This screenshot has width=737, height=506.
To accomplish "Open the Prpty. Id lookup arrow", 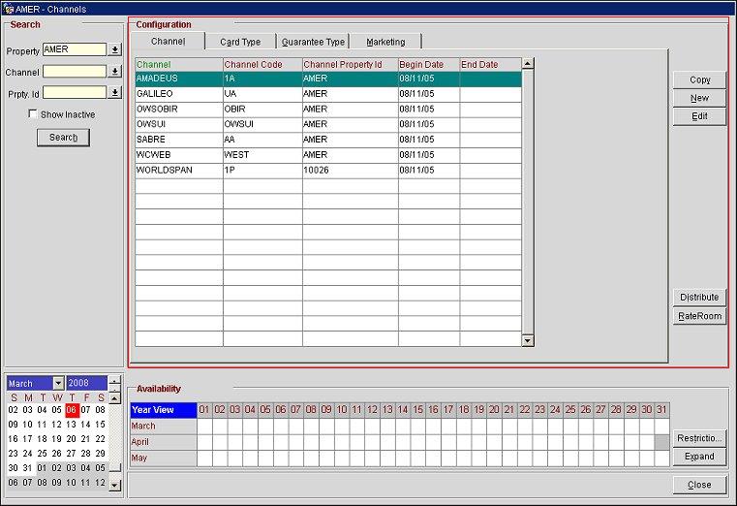I will pyautogui.click(x=114, y=93).
